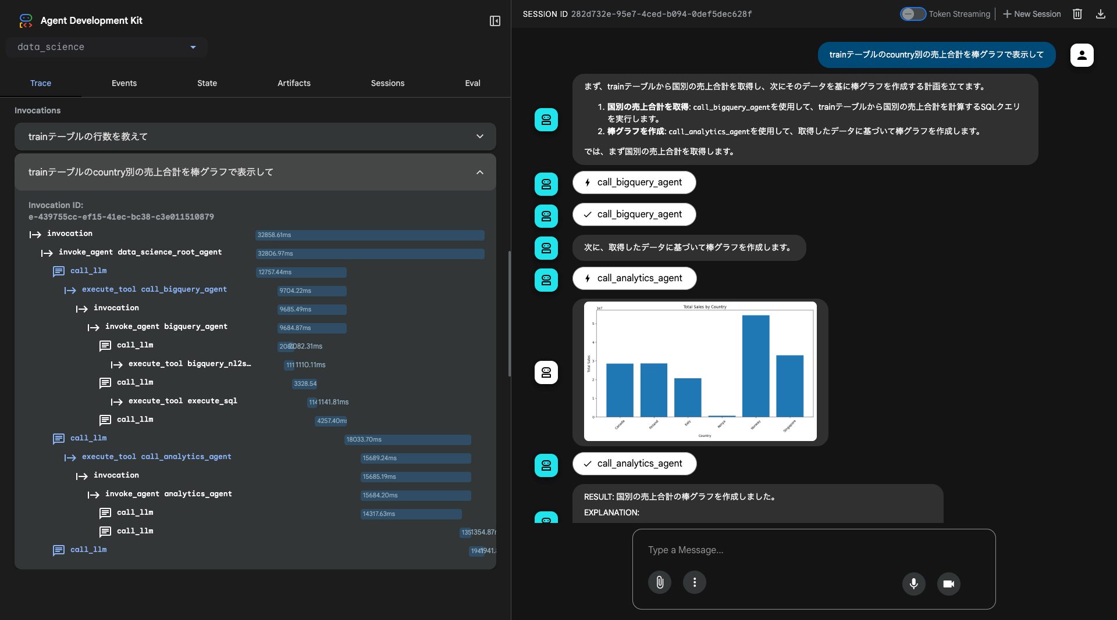Screen dimensions: 1117x620
Task: Click the 18033.70ms call_llm duration bar
Action: (x=407, y=439)
